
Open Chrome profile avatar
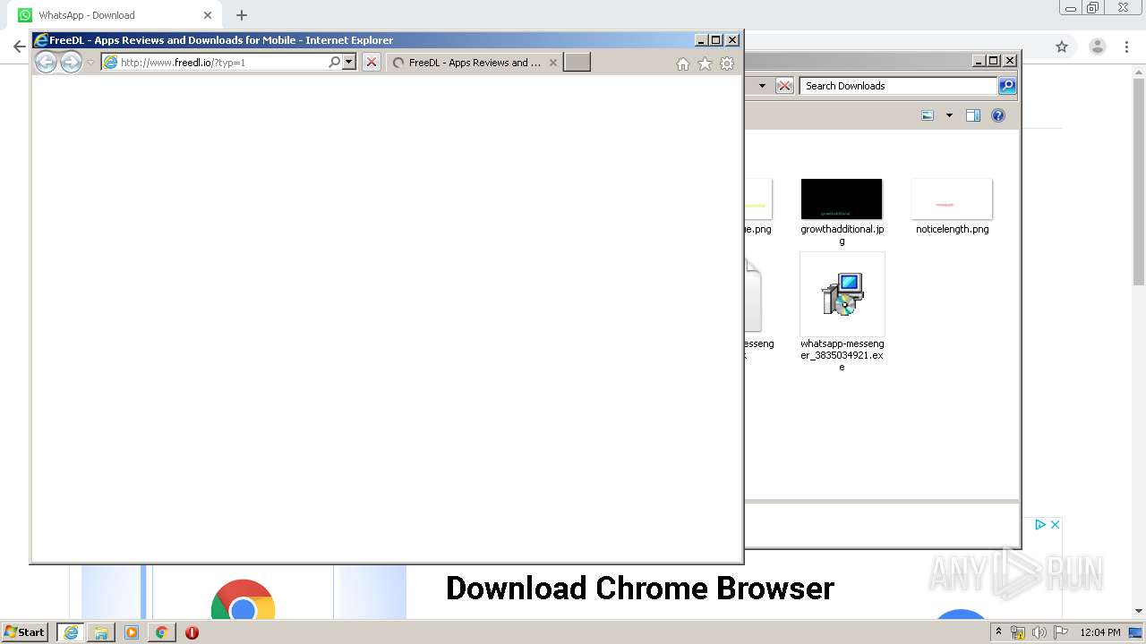coord(1098,47)
